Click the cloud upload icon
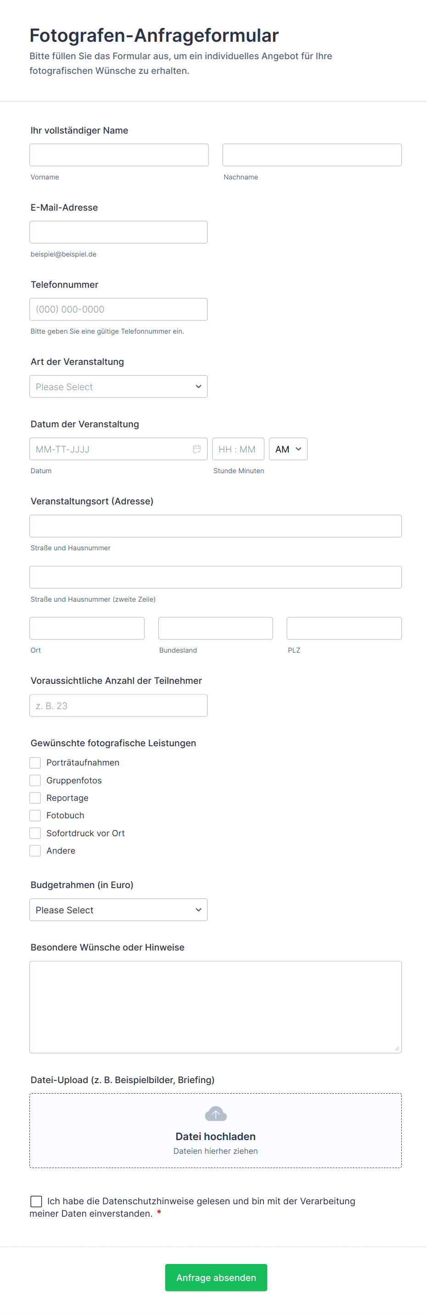Viewport: 427px width, 1314px height. click(x=215, y=1114)
